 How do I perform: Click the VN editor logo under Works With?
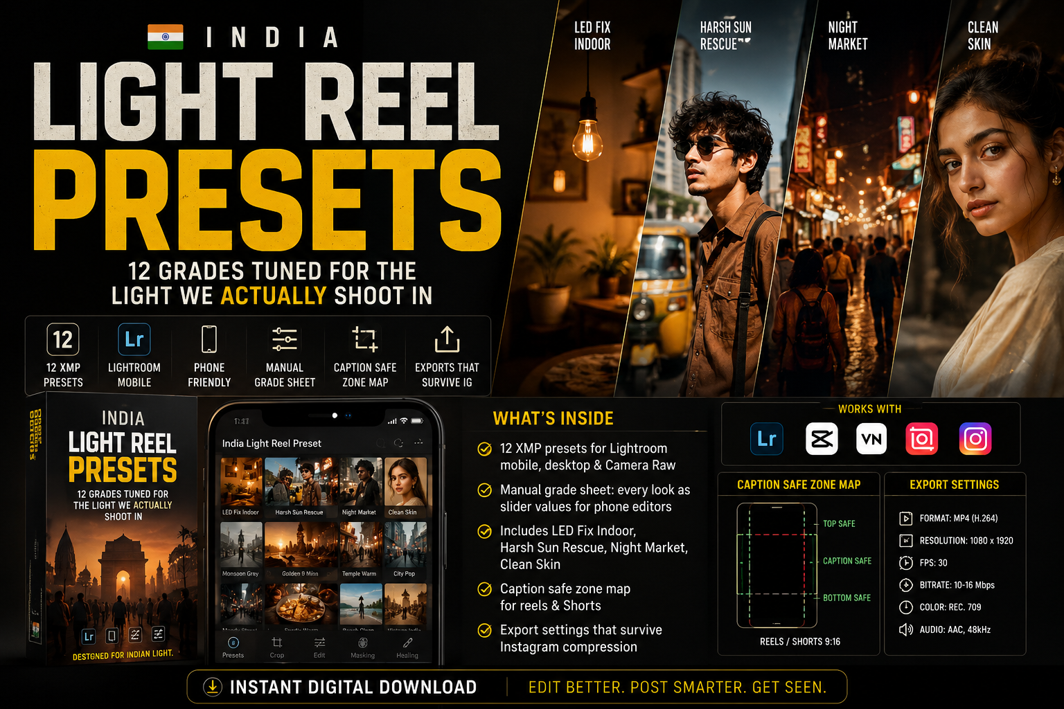(x=871, y=439)
